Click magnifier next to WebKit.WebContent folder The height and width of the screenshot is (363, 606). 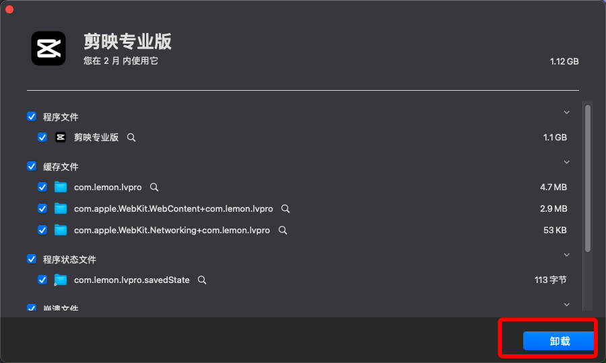pyautogui.click(x=285, y=208)
